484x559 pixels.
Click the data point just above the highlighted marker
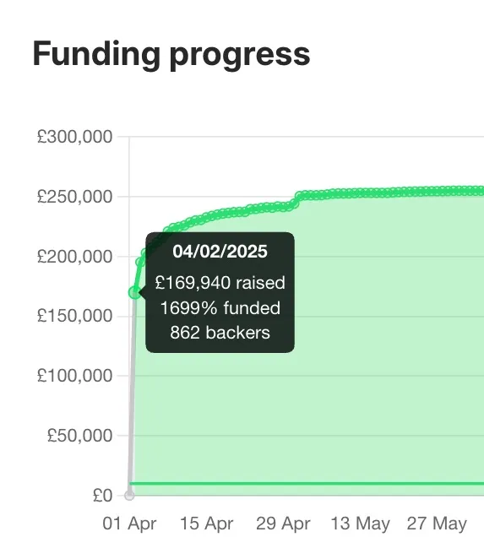tap(140, 263)
